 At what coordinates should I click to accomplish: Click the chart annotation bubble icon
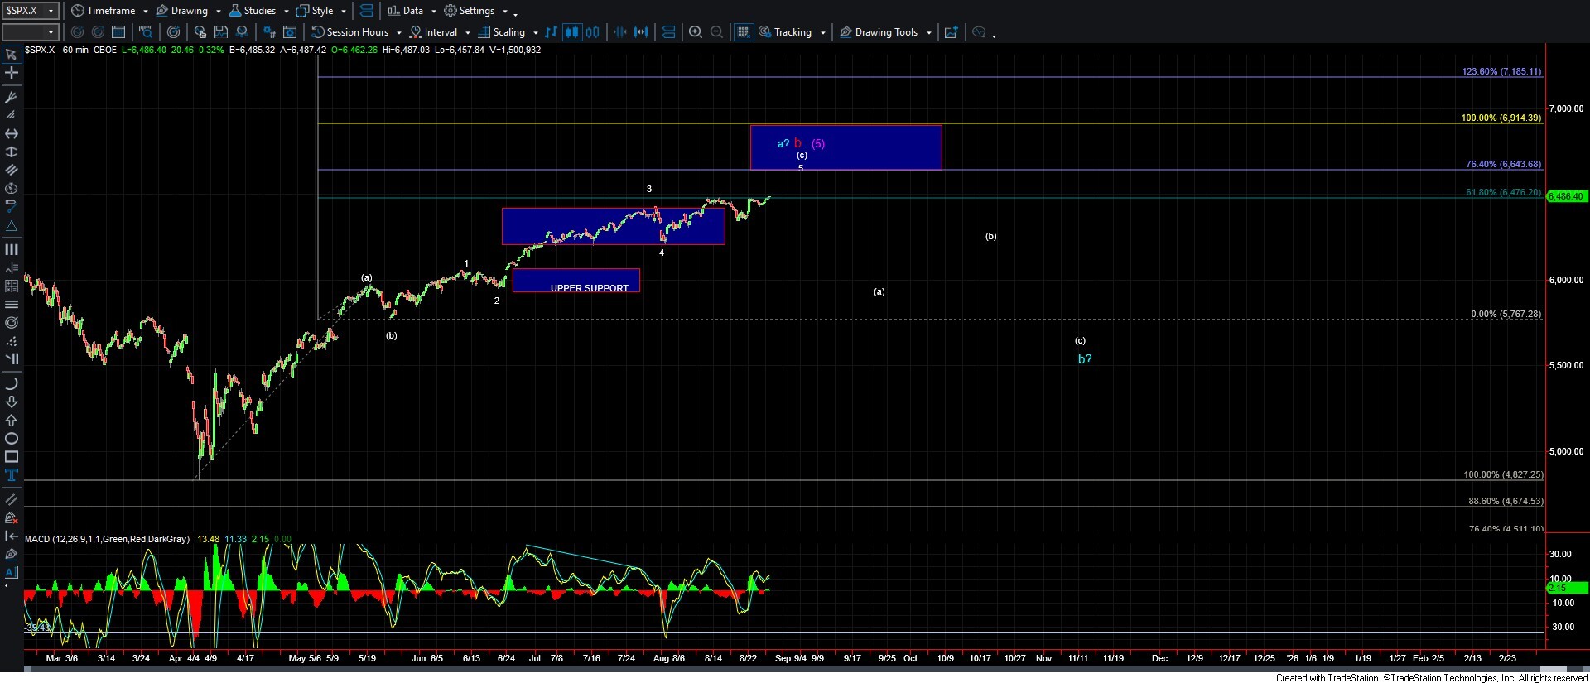click(x=979, y=32)
